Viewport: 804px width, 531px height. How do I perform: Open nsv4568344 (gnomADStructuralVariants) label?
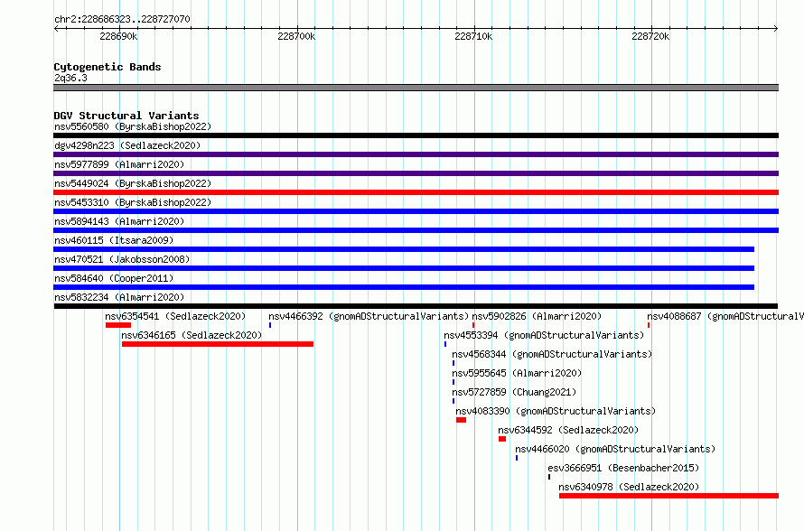pyautogui.click(x=552, y=354)
